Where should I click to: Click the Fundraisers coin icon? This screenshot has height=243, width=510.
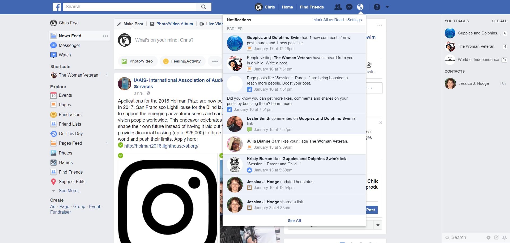pos(53,114)
